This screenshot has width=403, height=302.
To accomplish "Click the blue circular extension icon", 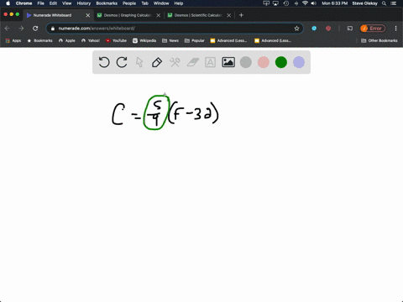I will click(314, 29).
